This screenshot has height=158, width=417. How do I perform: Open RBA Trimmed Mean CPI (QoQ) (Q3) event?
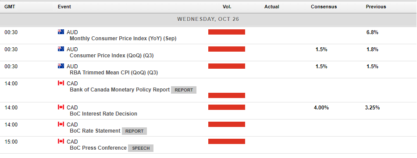pos(114,73)
